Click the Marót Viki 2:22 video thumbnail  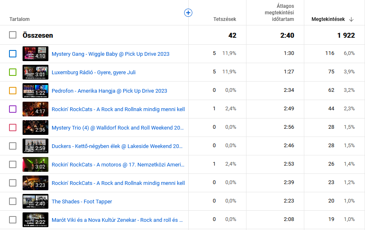(x=35, y=220)
